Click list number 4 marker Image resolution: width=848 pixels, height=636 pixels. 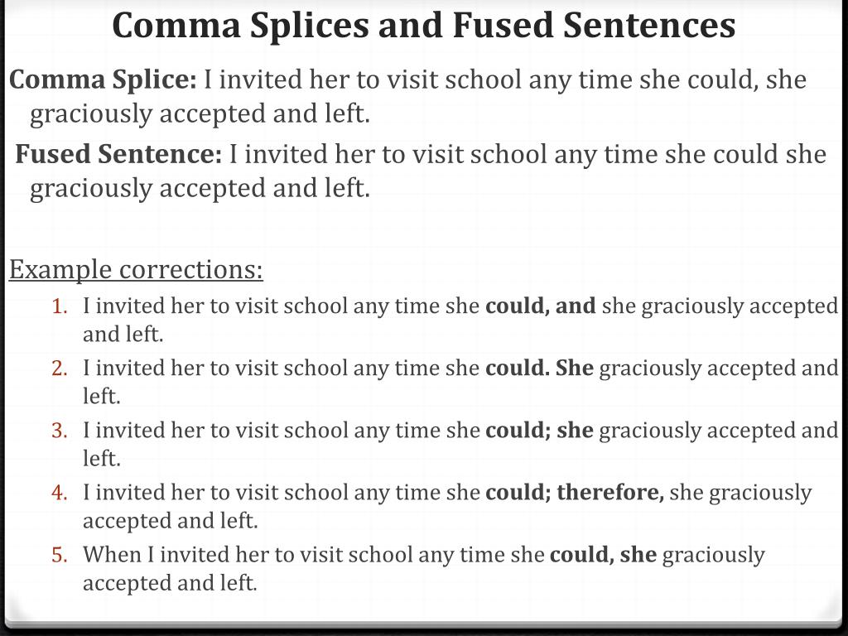point(60,494)
